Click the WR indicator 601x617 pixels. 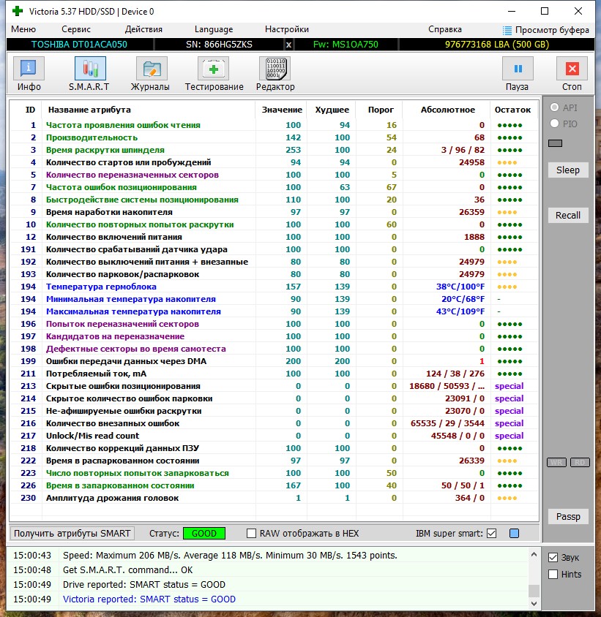556,462
